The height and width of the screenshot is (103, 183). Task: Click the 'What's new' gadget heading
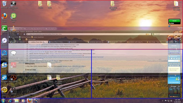click(174, 66)
